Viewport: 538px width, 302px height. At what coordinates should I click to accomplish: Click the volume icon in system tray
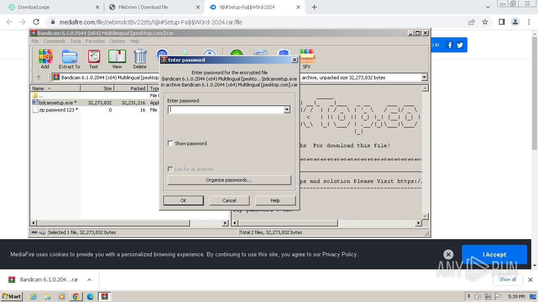pos(478,297)
